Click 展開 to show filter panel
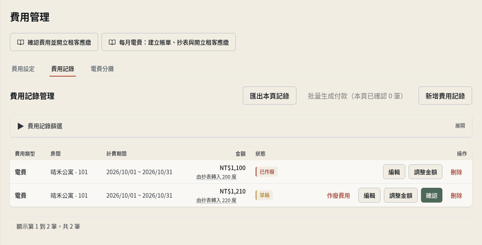Viewport: 482px width, 245px height. click(x=460, y=126)
